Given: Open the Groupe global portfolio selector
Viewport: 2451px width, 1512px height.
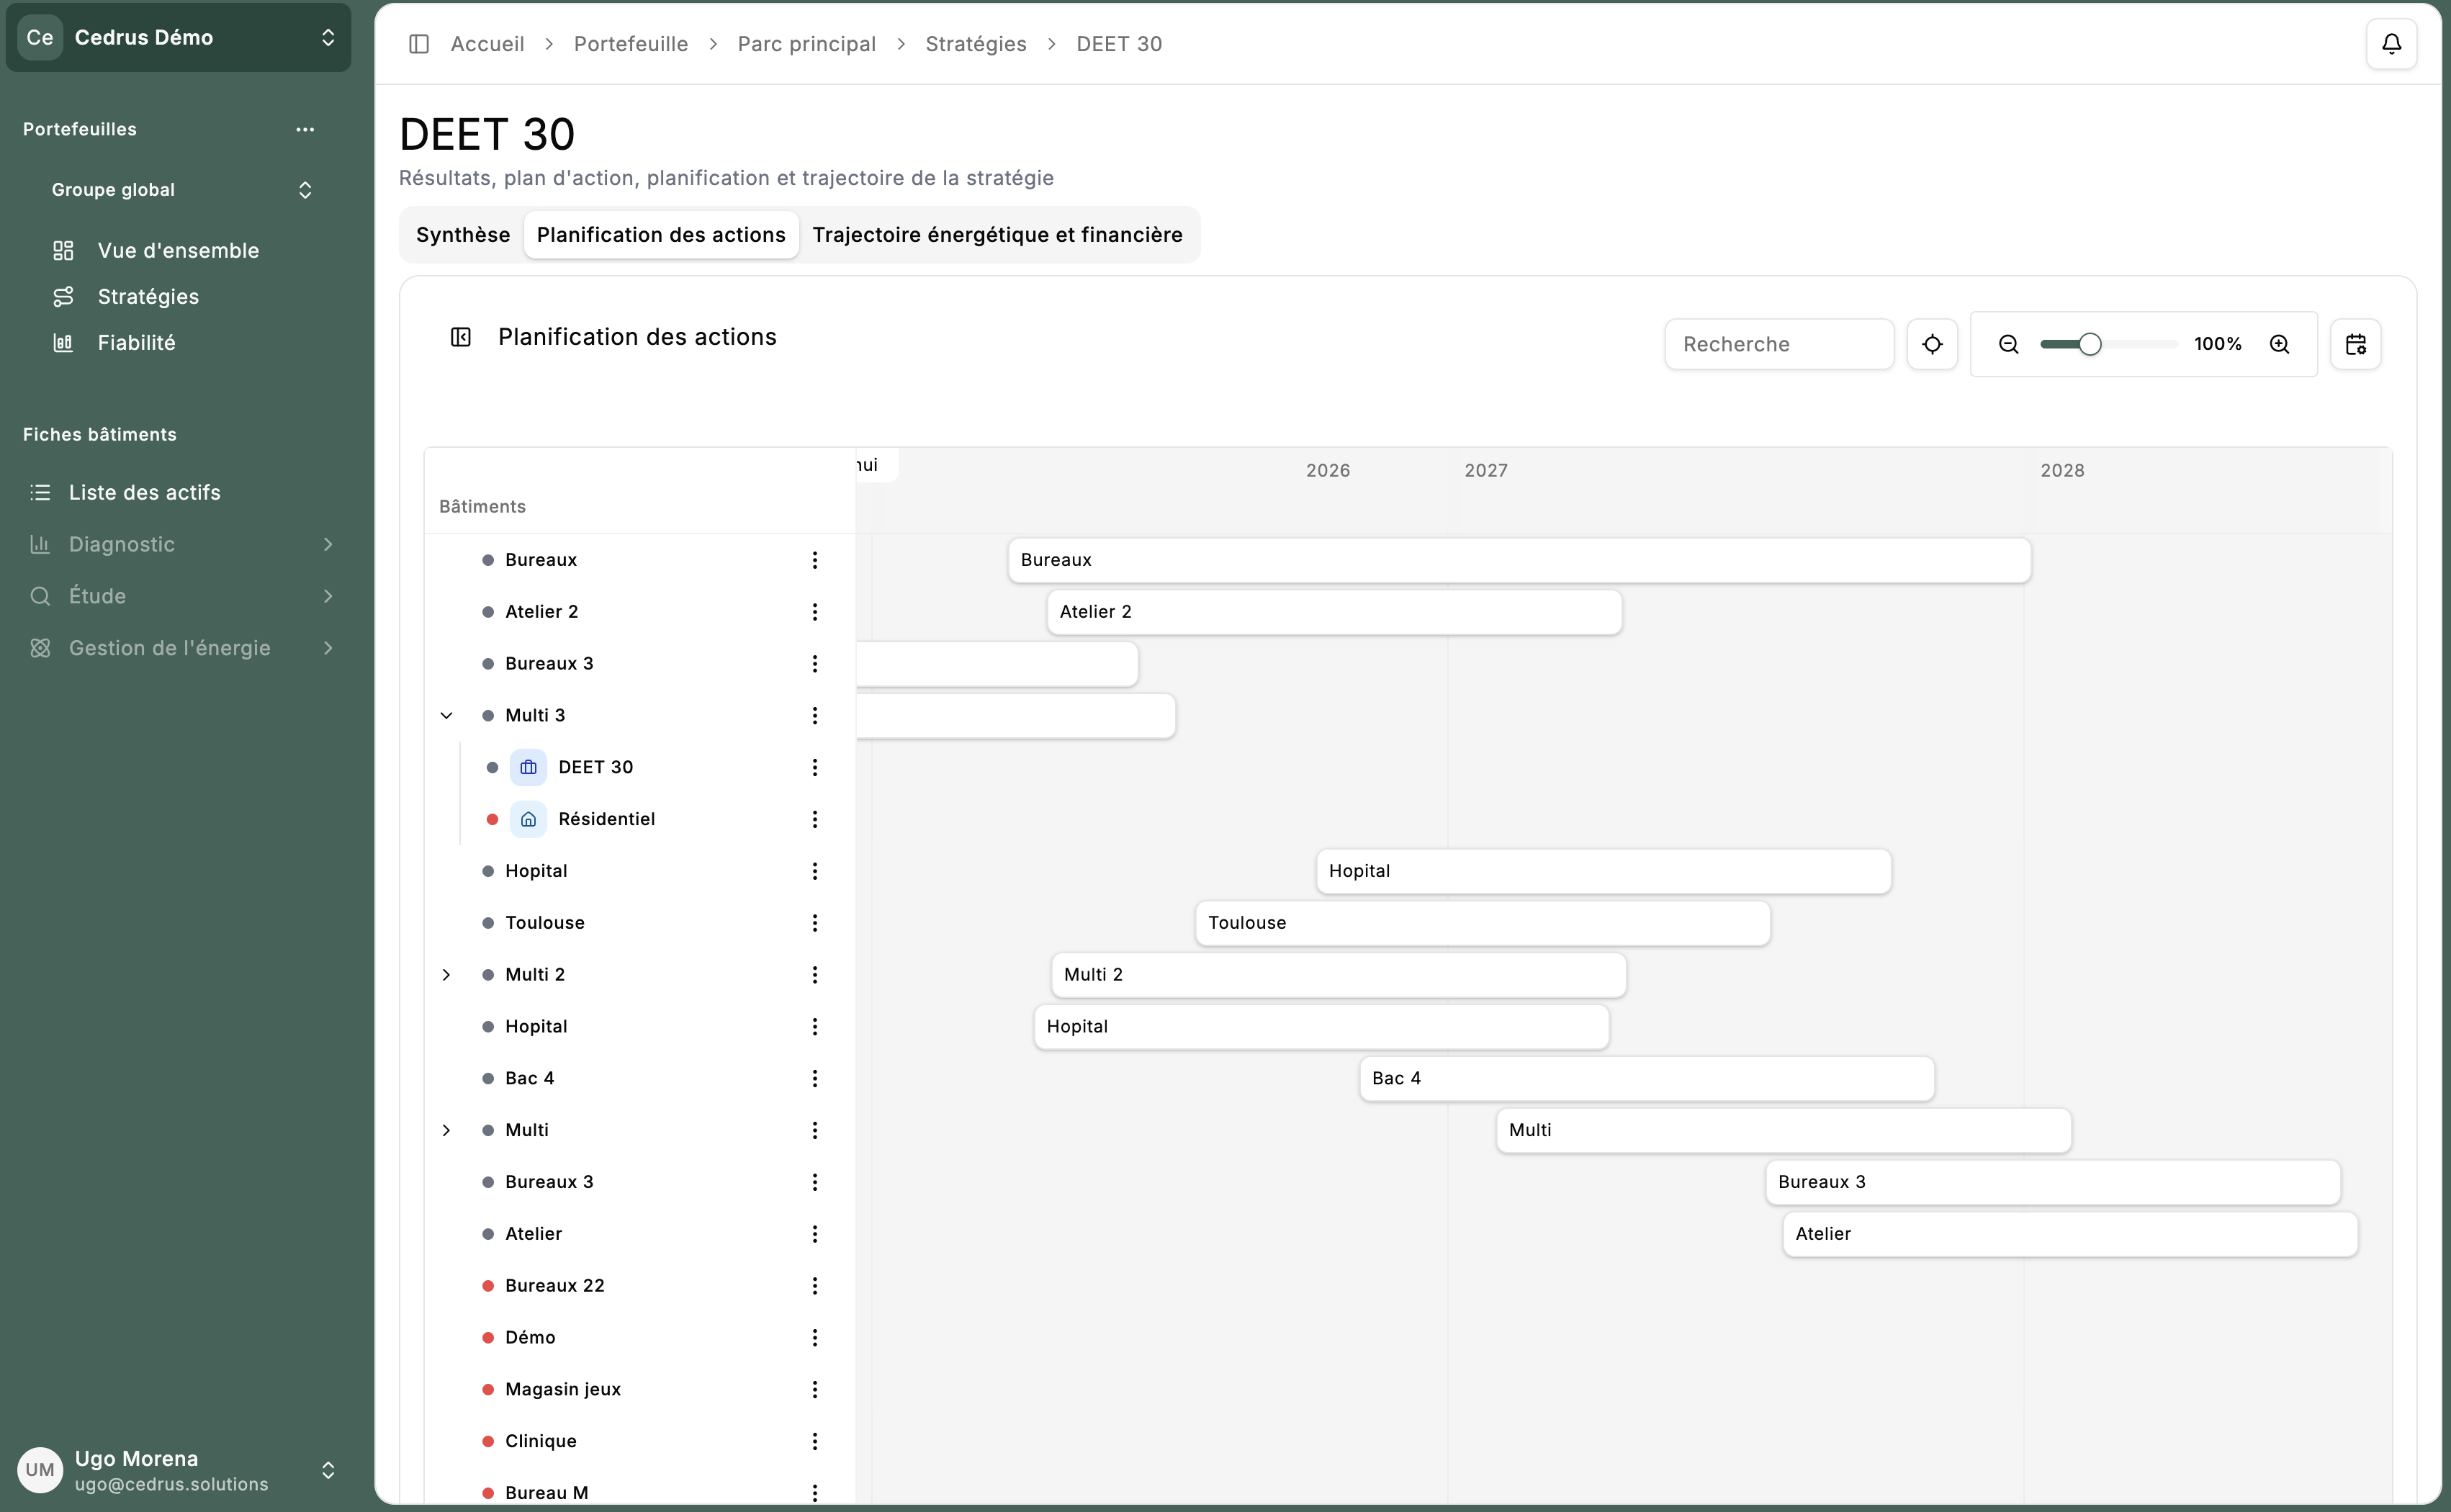Looking at the screenshot, I should [180, 190].
